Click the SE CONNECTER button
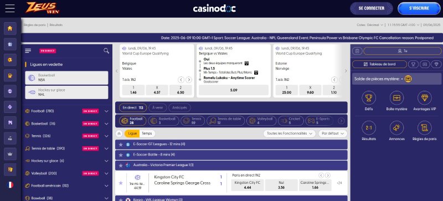 (x=371, y=8)
